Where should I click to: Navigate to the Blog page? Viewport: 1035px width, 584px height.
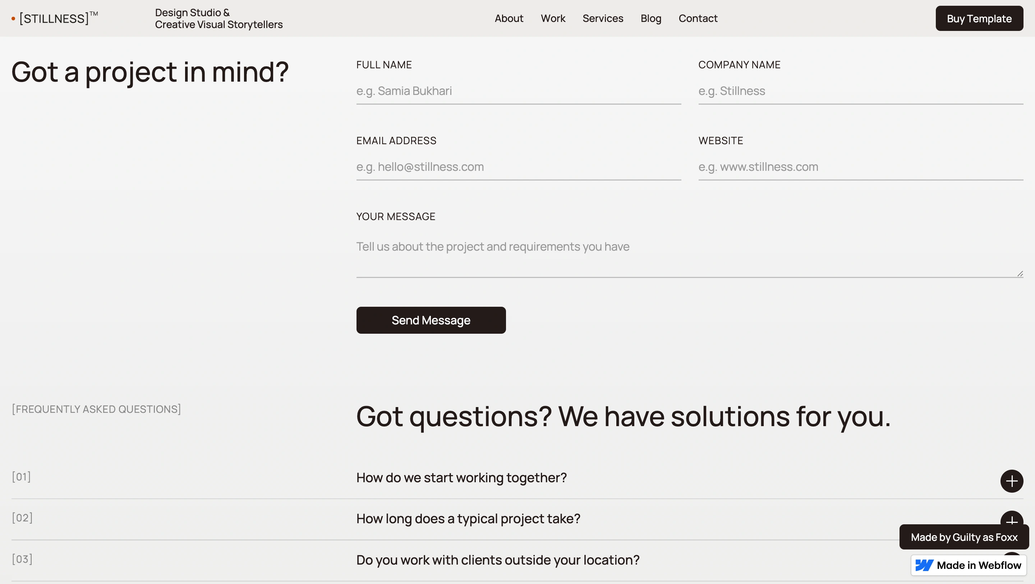651,18
